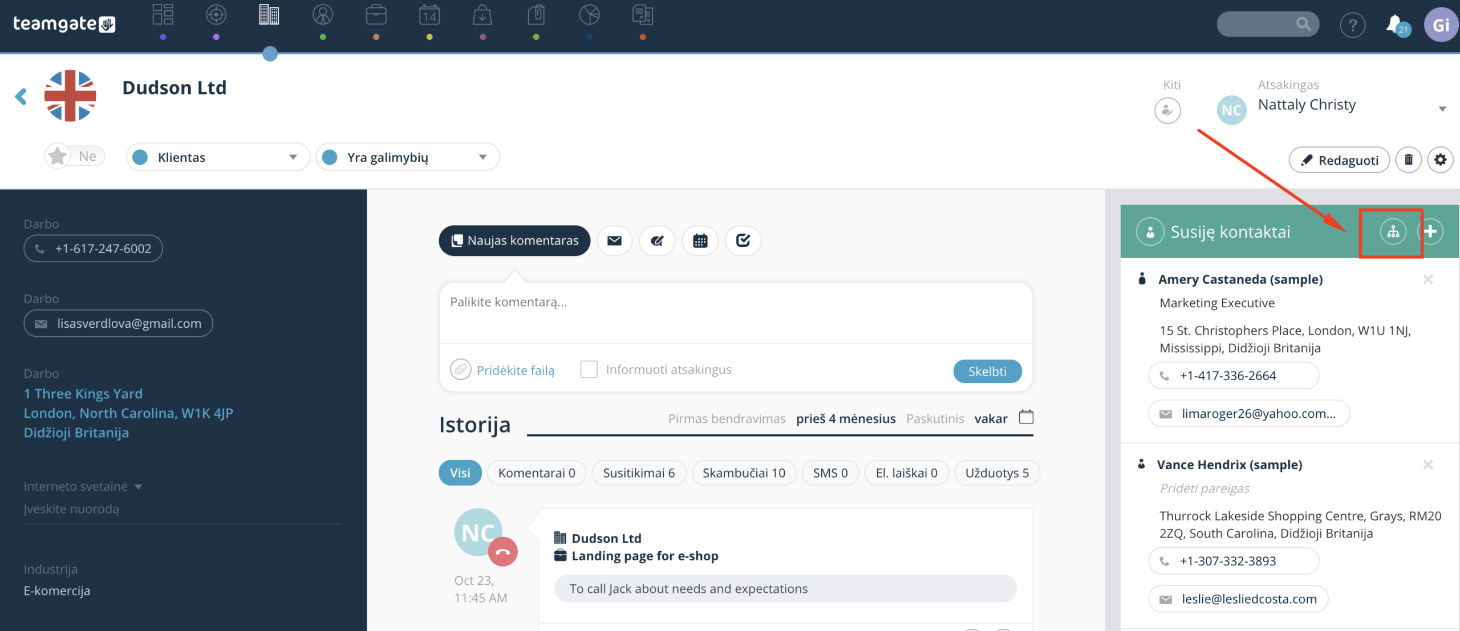Remove Amery Castaneda contact with X

1427,279
